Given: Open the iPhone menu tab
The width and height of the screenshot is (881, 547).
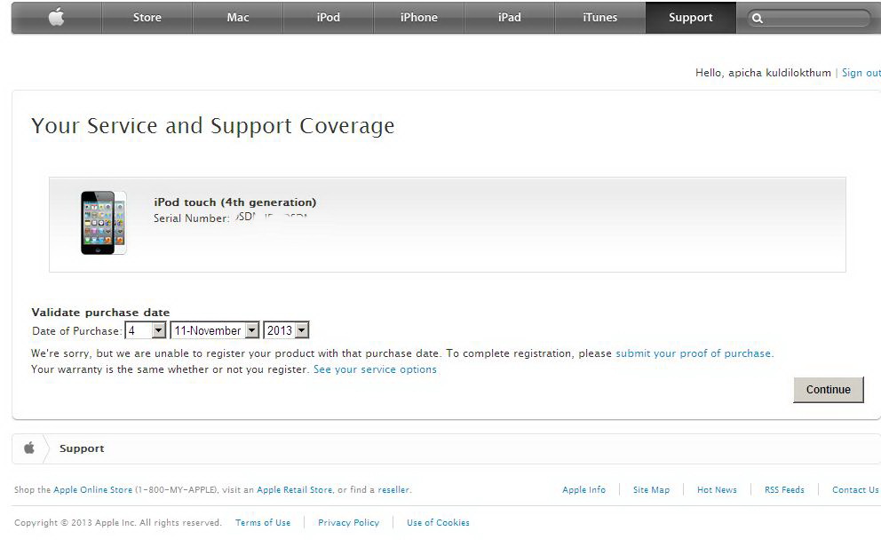Looking at the screenshot, I should [x=418, y=18].
